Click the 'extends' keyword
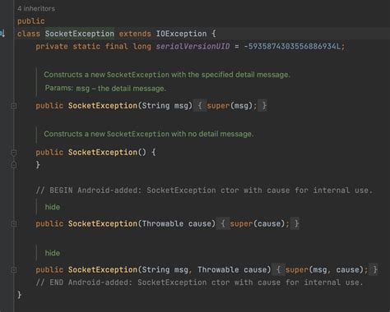The image size is (390, 312). pos(135,34)
